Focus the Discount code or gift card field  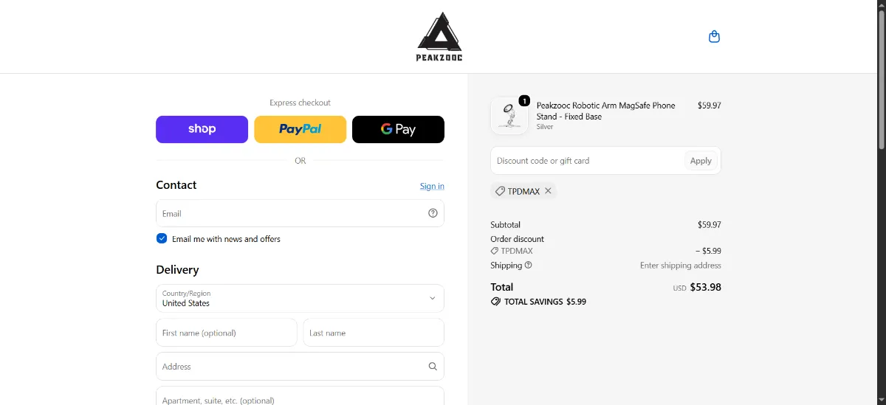[587, 161]
